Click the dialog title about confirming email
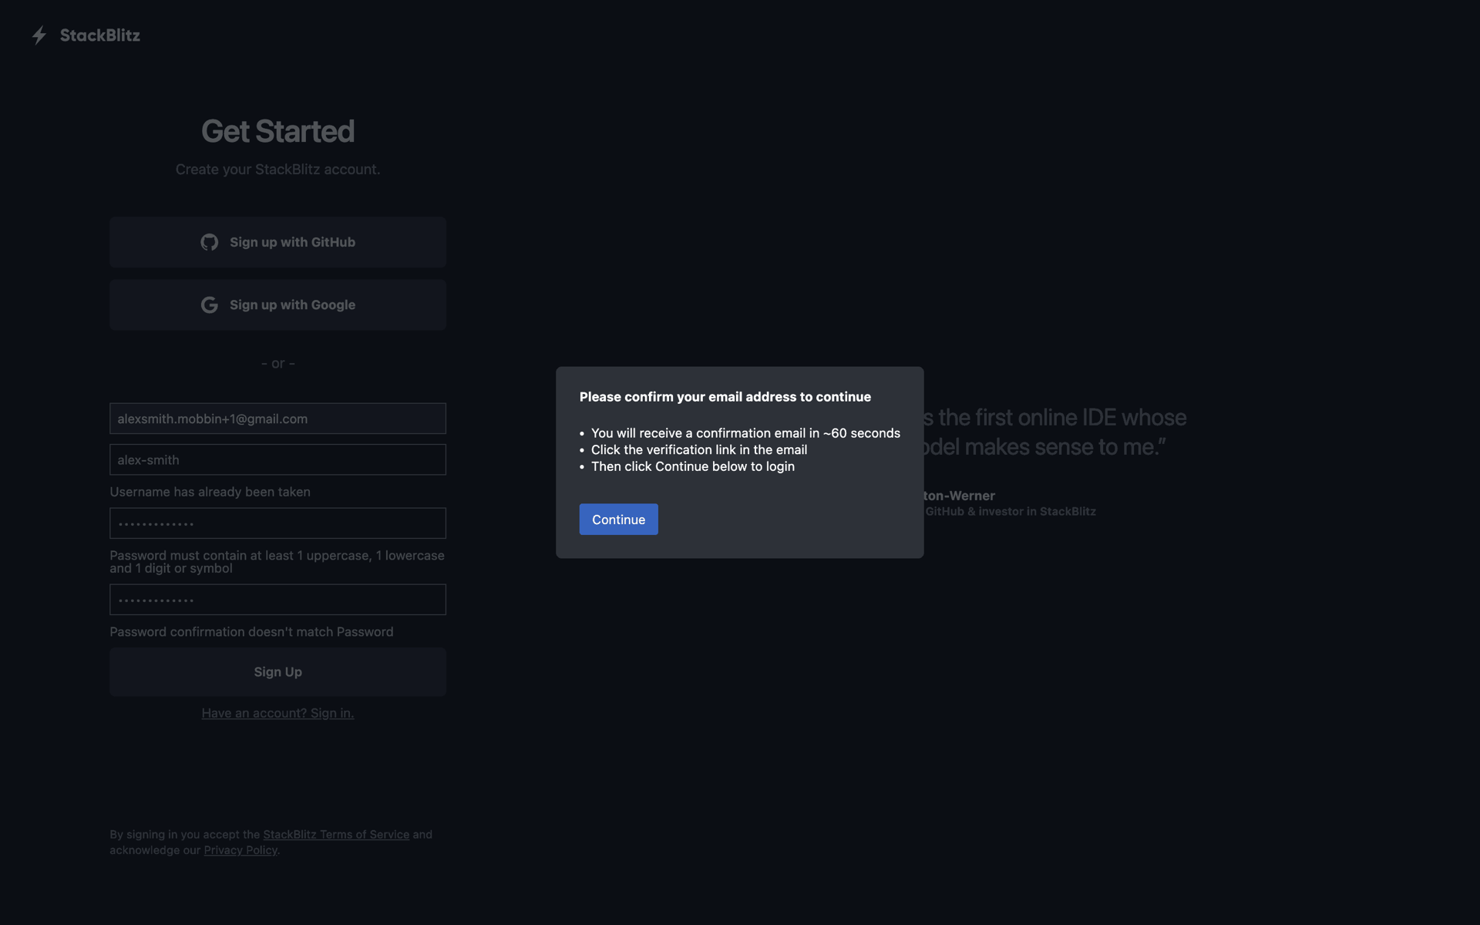The width and height of the screenshot is (1480, 925). 725,397
